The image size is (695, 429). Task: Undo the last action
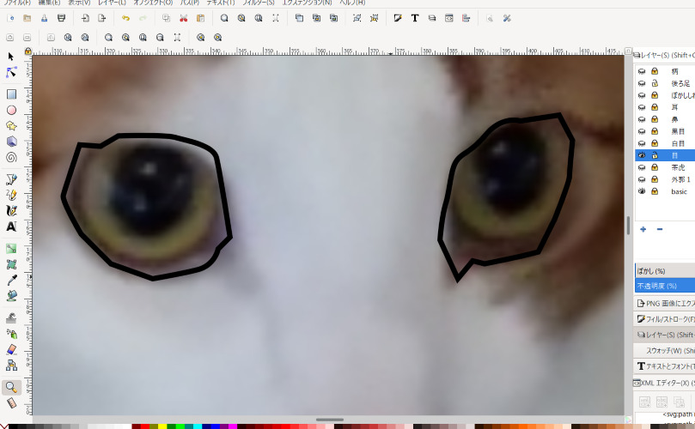coord(126,18)
